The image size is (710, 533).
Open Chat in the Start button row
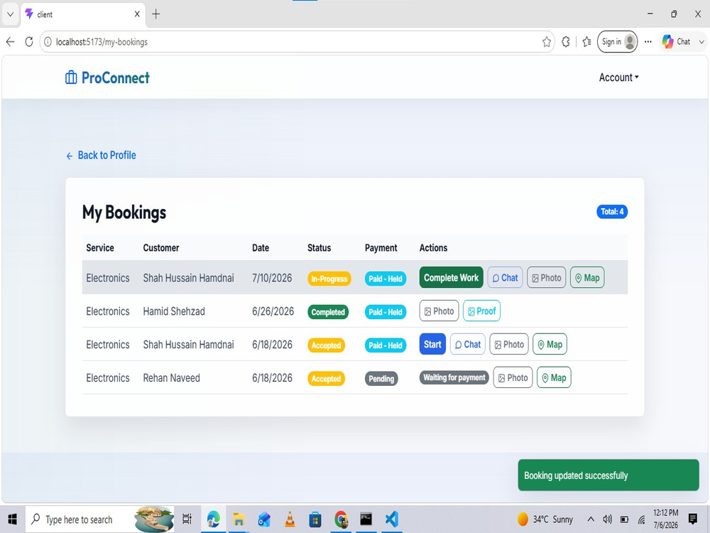[x=468, y=344]
